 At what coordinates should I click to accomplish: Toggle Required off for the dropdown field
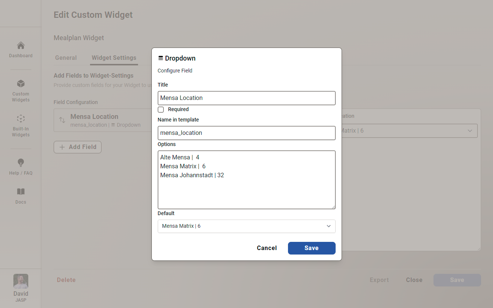coord(160,109)
